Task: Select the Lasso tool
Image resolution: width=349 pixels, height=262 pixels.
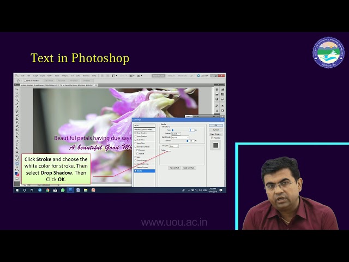Action: (x=17, y=97)
